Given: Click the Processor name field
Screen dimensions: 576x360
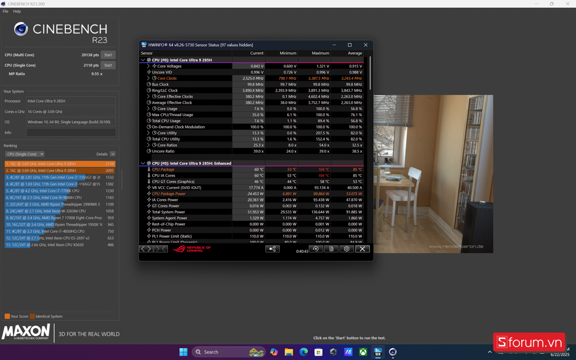Looking at the screenshot, I should (71, 101).
